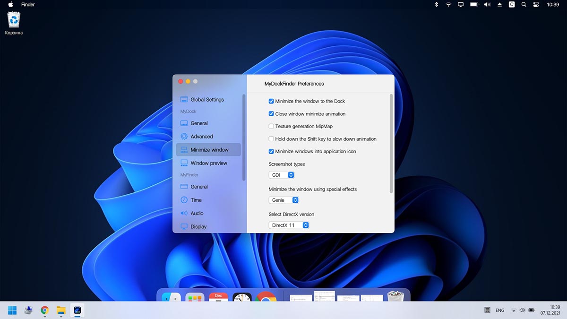The width and height of the screenshot is (567, 319).
Task: Open Launchpad from the Dock
Action: (195, 298)
